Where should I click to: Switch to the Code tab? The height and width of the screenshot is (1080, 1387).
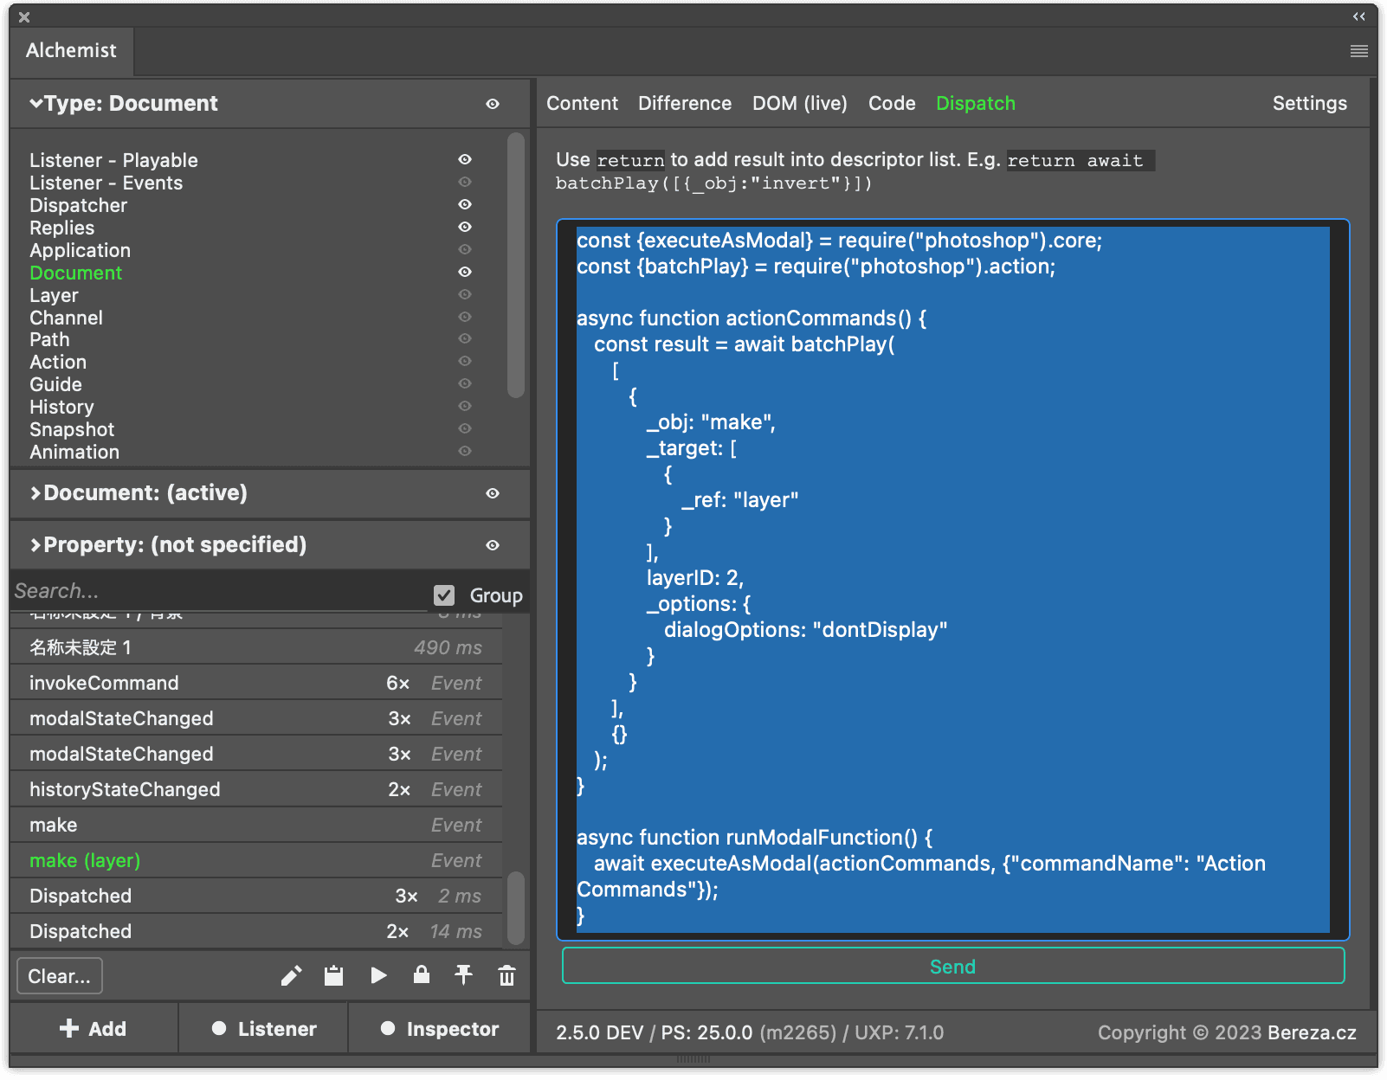(x=891, y=103)
